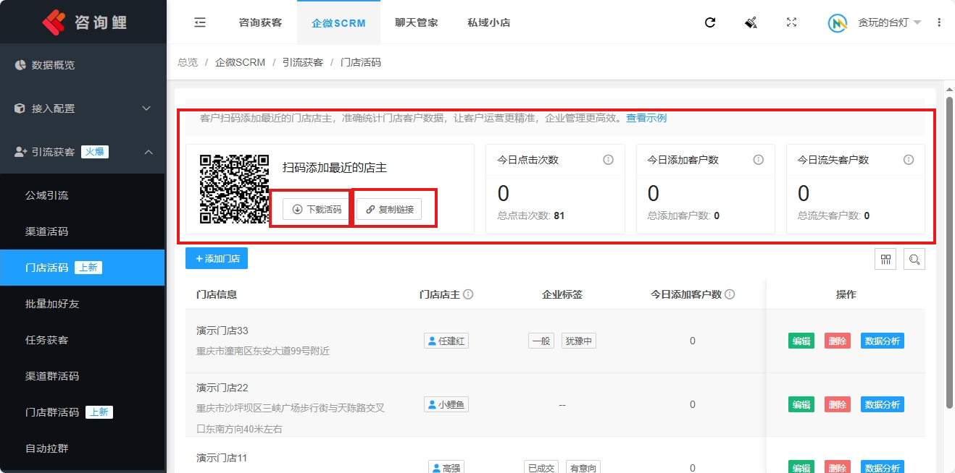Click the 添加门店 button
The height and width of the screenshot is (473, 955).
pos(217,258)
